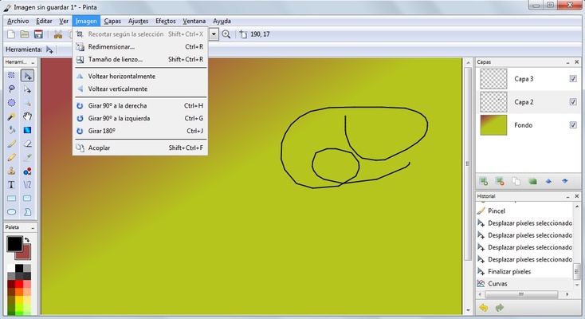Choose Redimensionar... from Imagen menu

[140, 47]
